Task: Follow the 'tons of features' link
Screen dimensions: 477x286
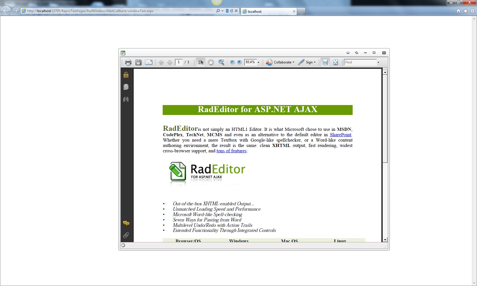Action: [x=231, y=151]
